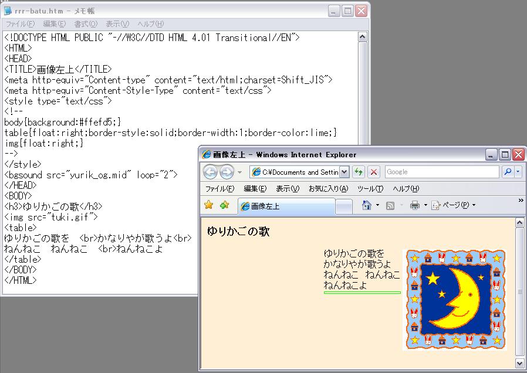Click the IE vertical scrollbar thumb

[x=519, y=291]
